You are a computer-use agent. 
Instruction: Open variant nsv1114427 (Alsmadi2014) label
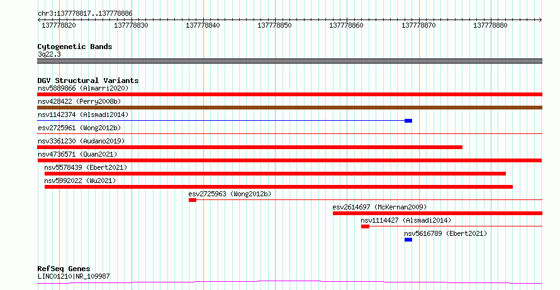click(406, 220)
